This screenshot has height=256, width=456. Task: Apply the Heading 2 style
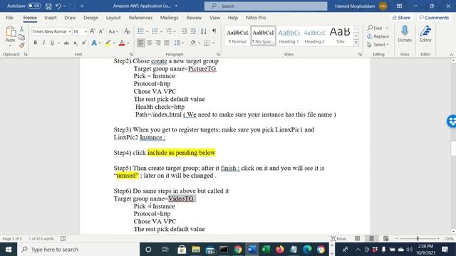314,36
